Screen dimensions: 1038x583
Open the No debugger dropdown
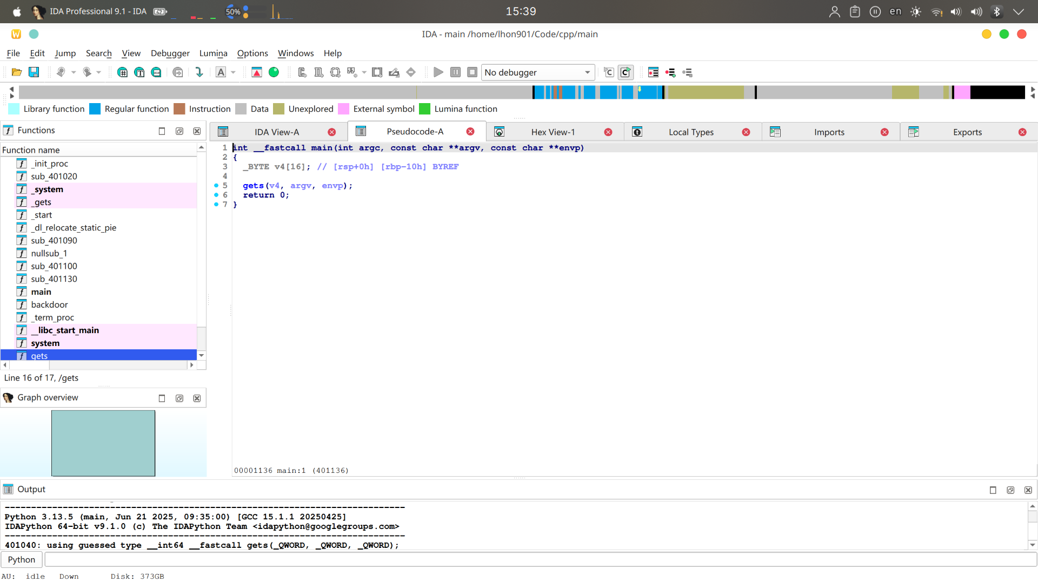coord(537,72)
